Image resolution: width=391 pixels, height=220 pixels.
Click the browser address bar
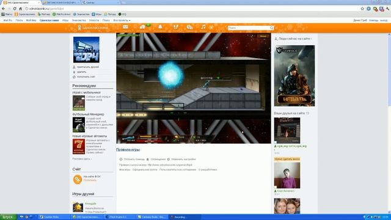pos(192,9)
